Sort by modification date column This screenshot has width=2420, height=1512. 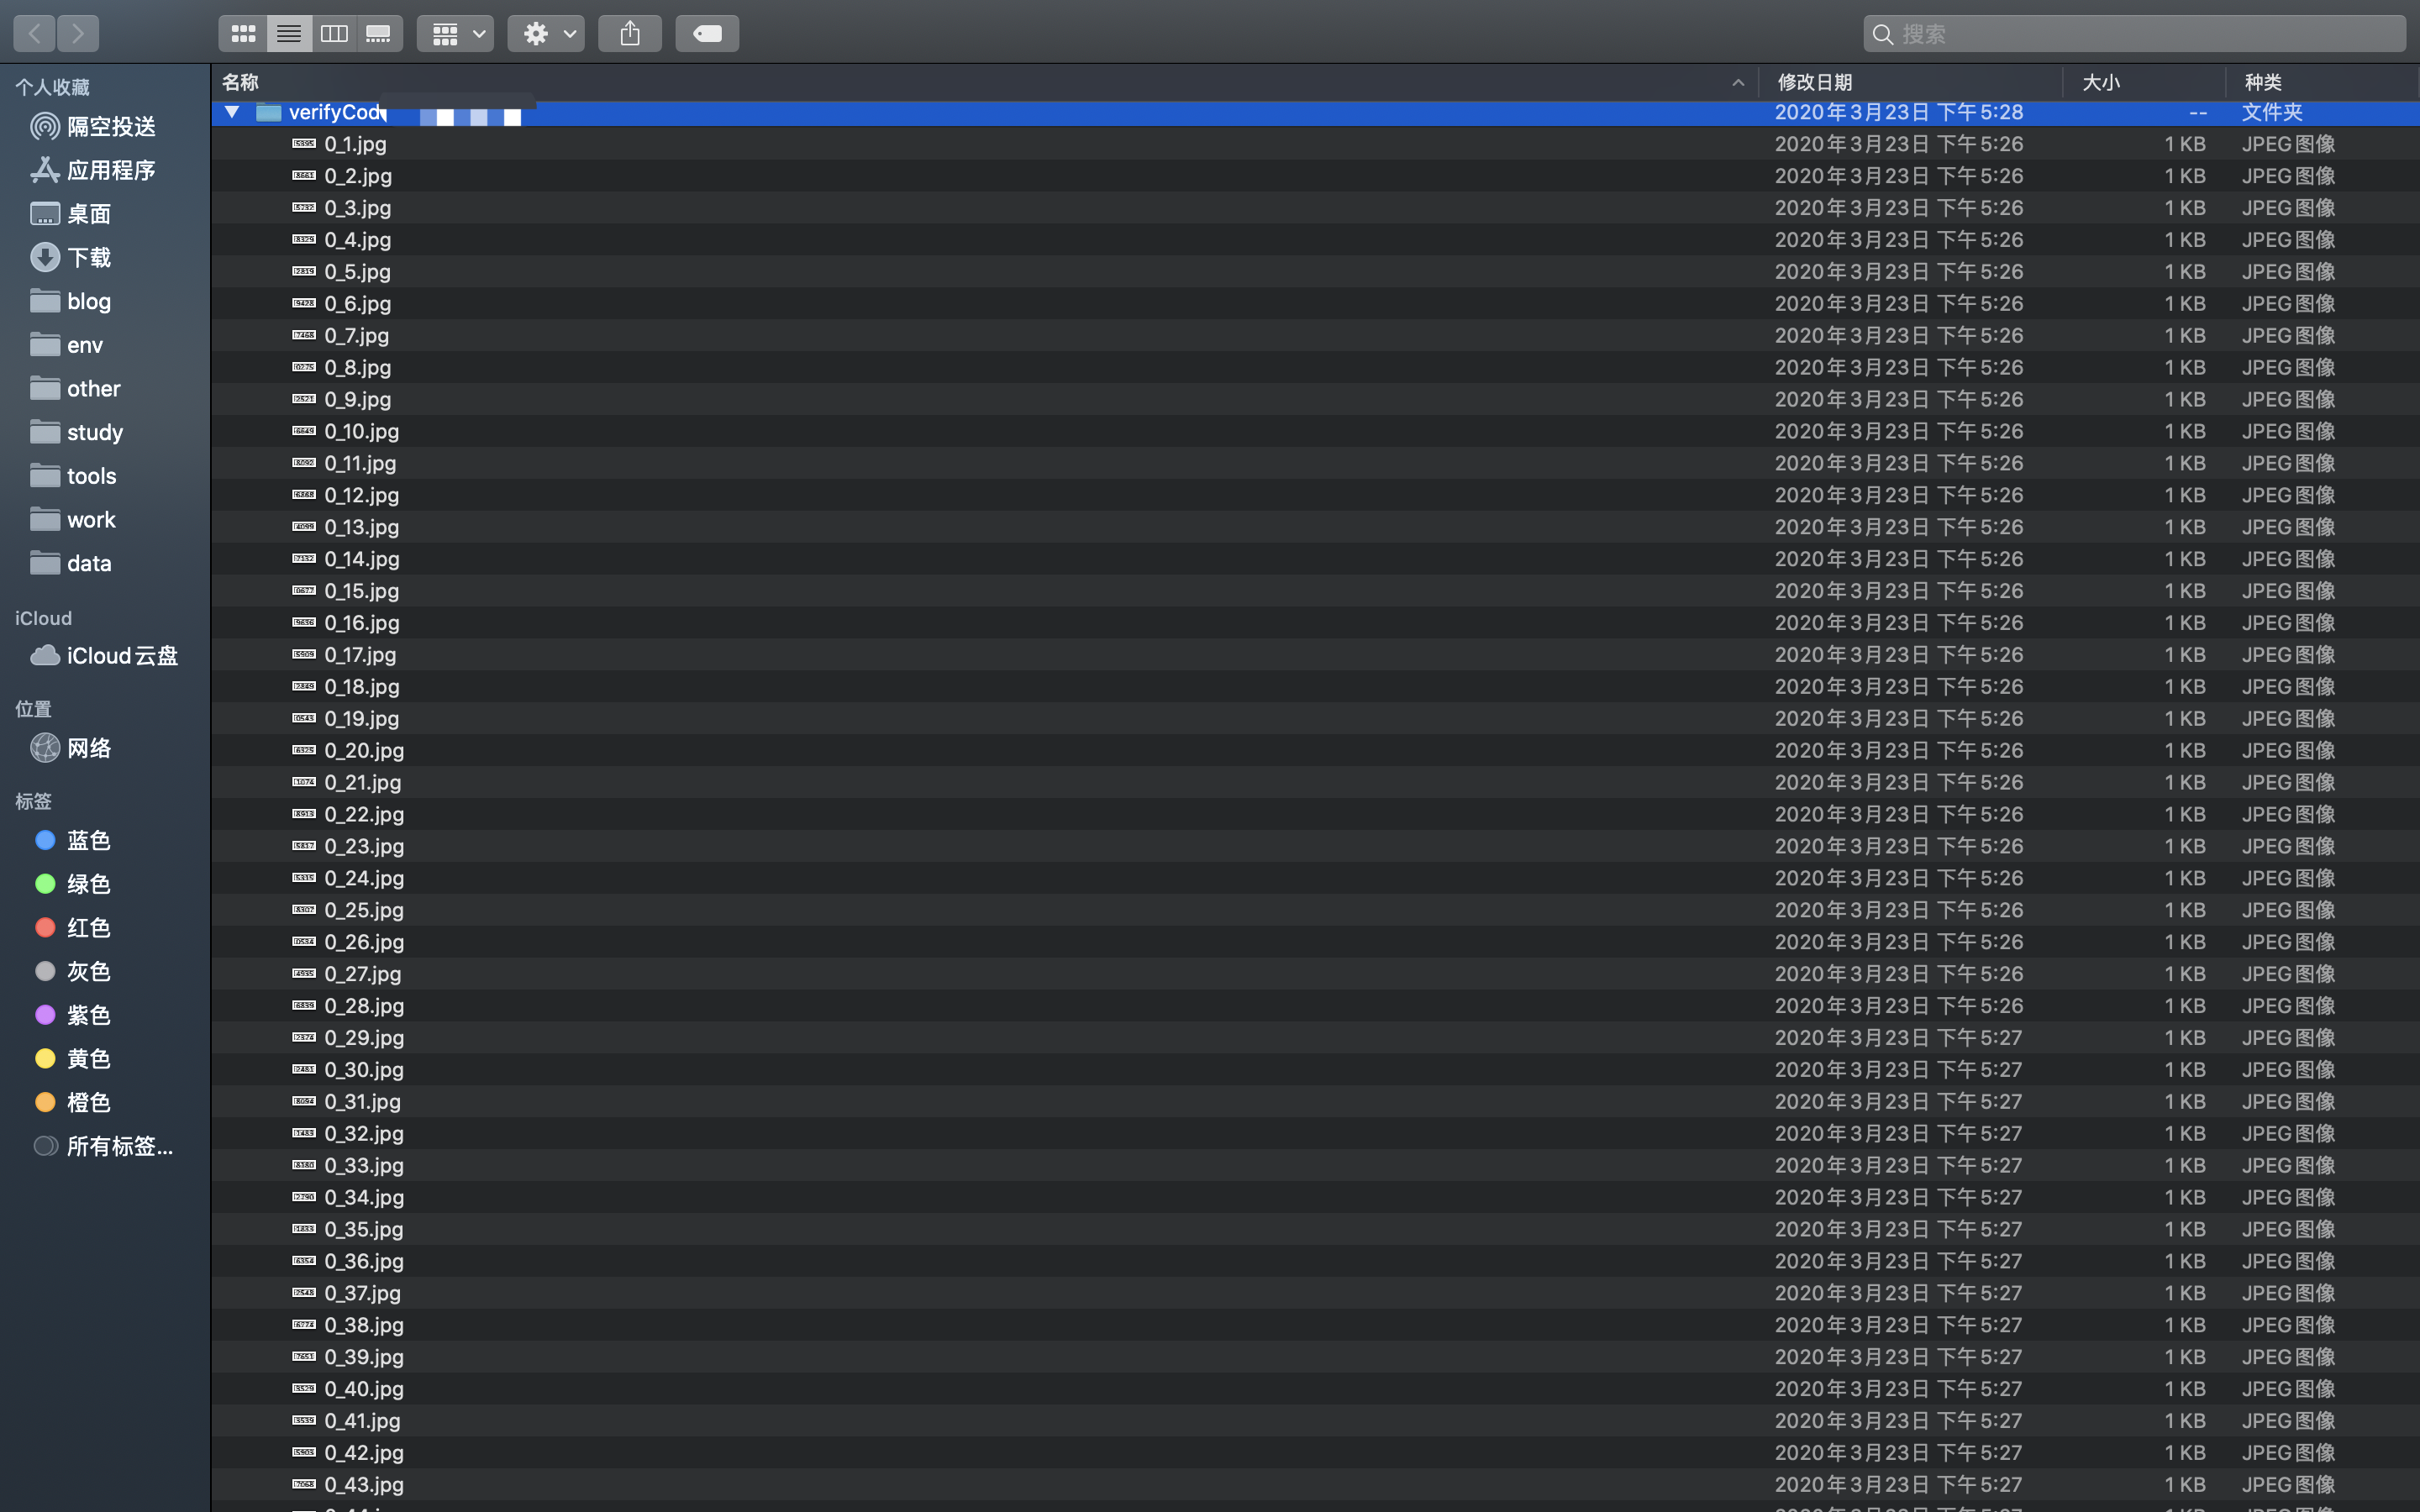(x=1814, y=82)
